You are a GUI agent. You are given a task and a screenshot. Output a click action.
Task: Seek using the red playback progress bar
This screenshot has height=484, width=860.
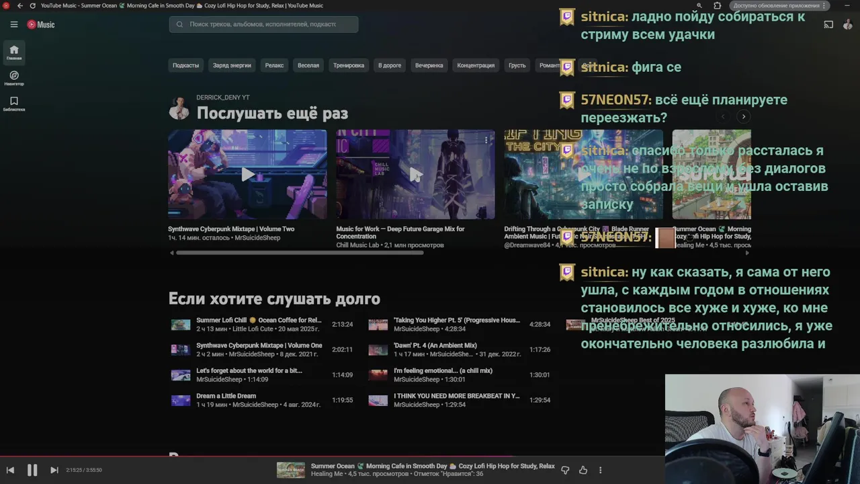pos(333,456)
